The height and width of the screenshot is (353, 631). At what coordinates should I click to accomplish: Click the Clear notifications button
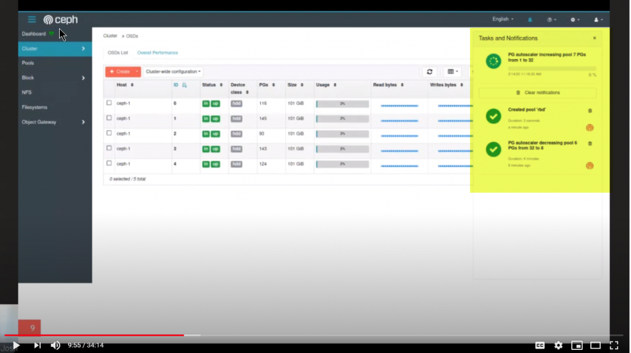pyautogui.click(x=537, y=93)
